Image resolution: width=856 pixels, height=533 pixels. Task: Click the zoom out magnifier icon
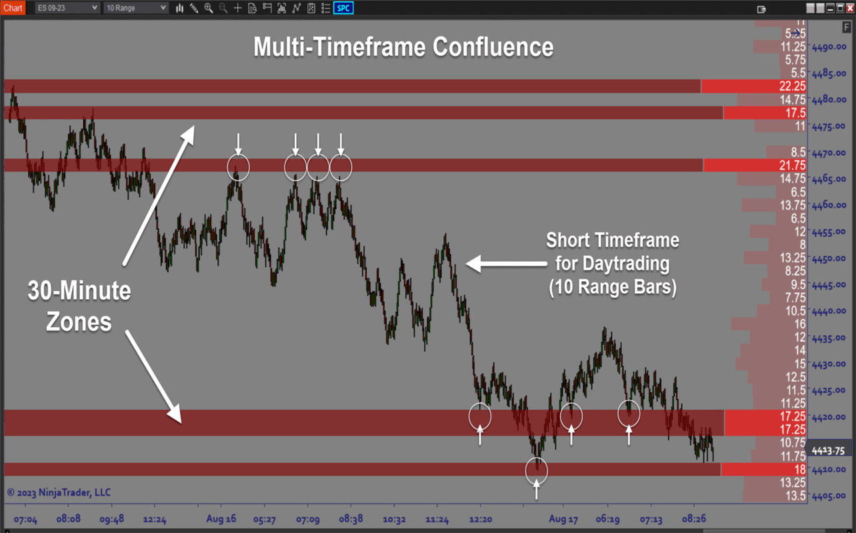[223, 8]
